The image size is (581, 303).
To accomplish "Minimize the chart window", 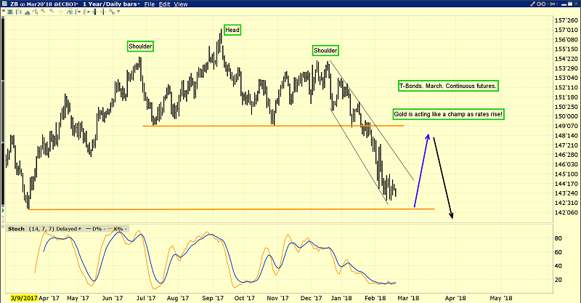I will tap(564, 5).
